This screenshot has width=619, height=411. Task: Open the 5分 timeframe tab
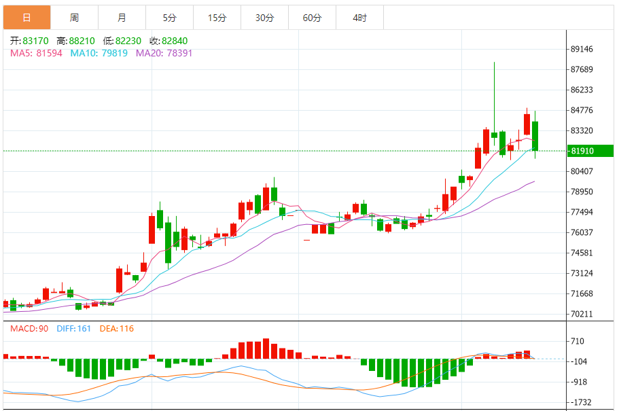coord(169,18)
